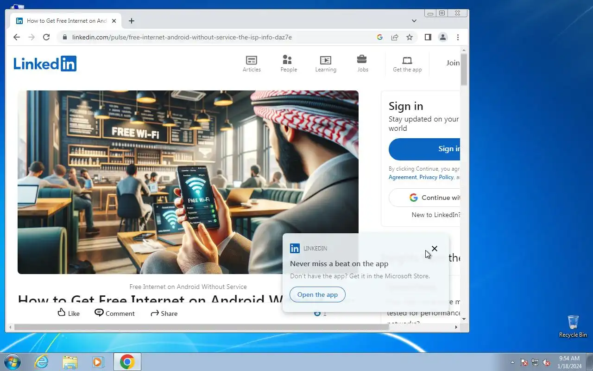
Task: Click the address bar URL
Action: [x=182, y=37]
